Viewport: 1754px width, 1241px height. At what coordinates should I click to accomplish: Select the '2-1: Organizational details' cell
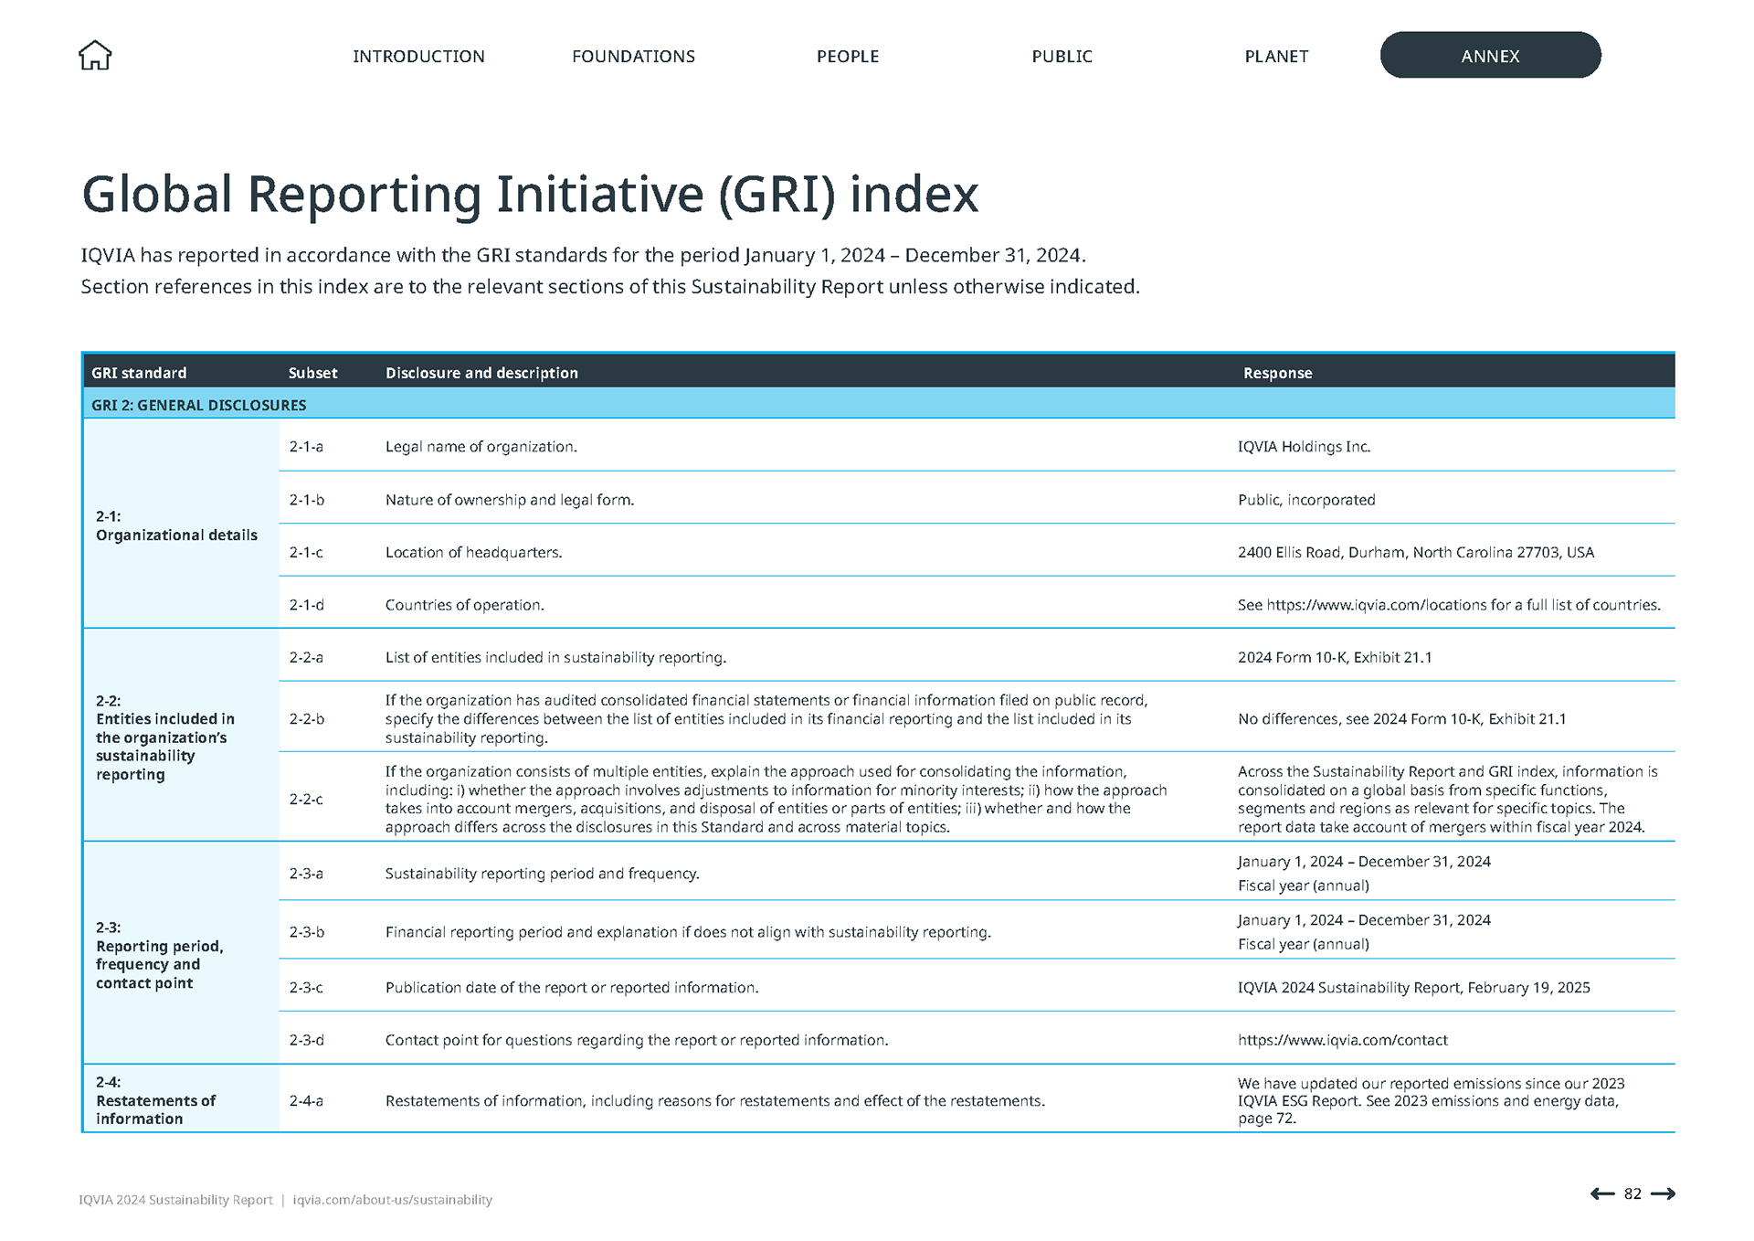point(181,525)
